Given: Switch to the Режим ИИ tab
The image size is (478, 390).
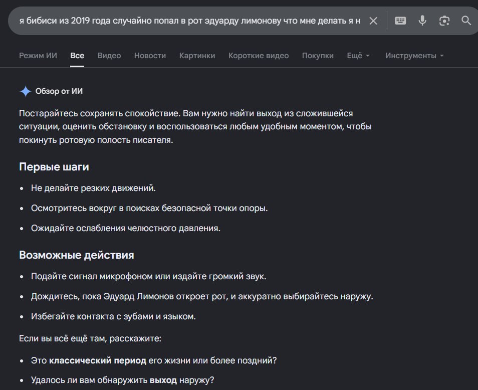Looking at the screenshot, I should tap(38, 56).
